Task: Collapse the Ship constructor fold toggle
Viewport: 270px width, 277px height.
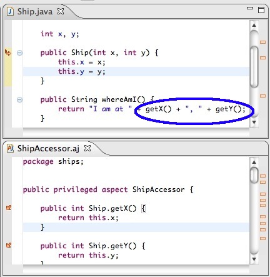Action: 19,53
